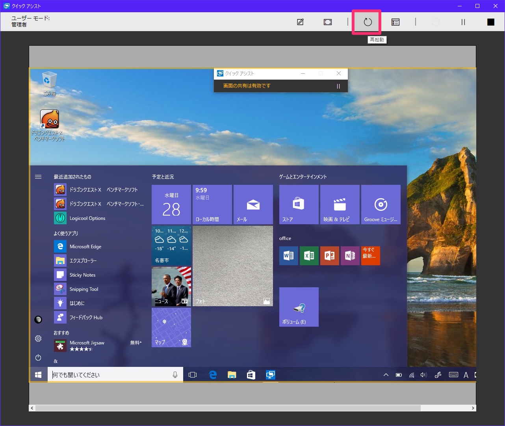Screen dimensions: 505x426
Task: Click the annotate pen icon in Quick Assist toolbar
Action: click(300, 22)
